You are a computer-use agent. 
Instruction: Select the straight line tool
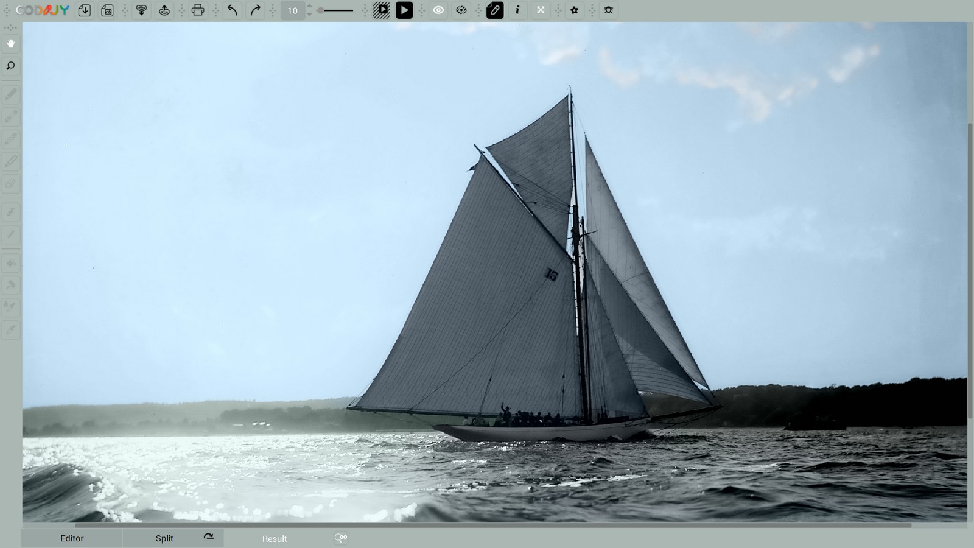(x=10, y=234)
